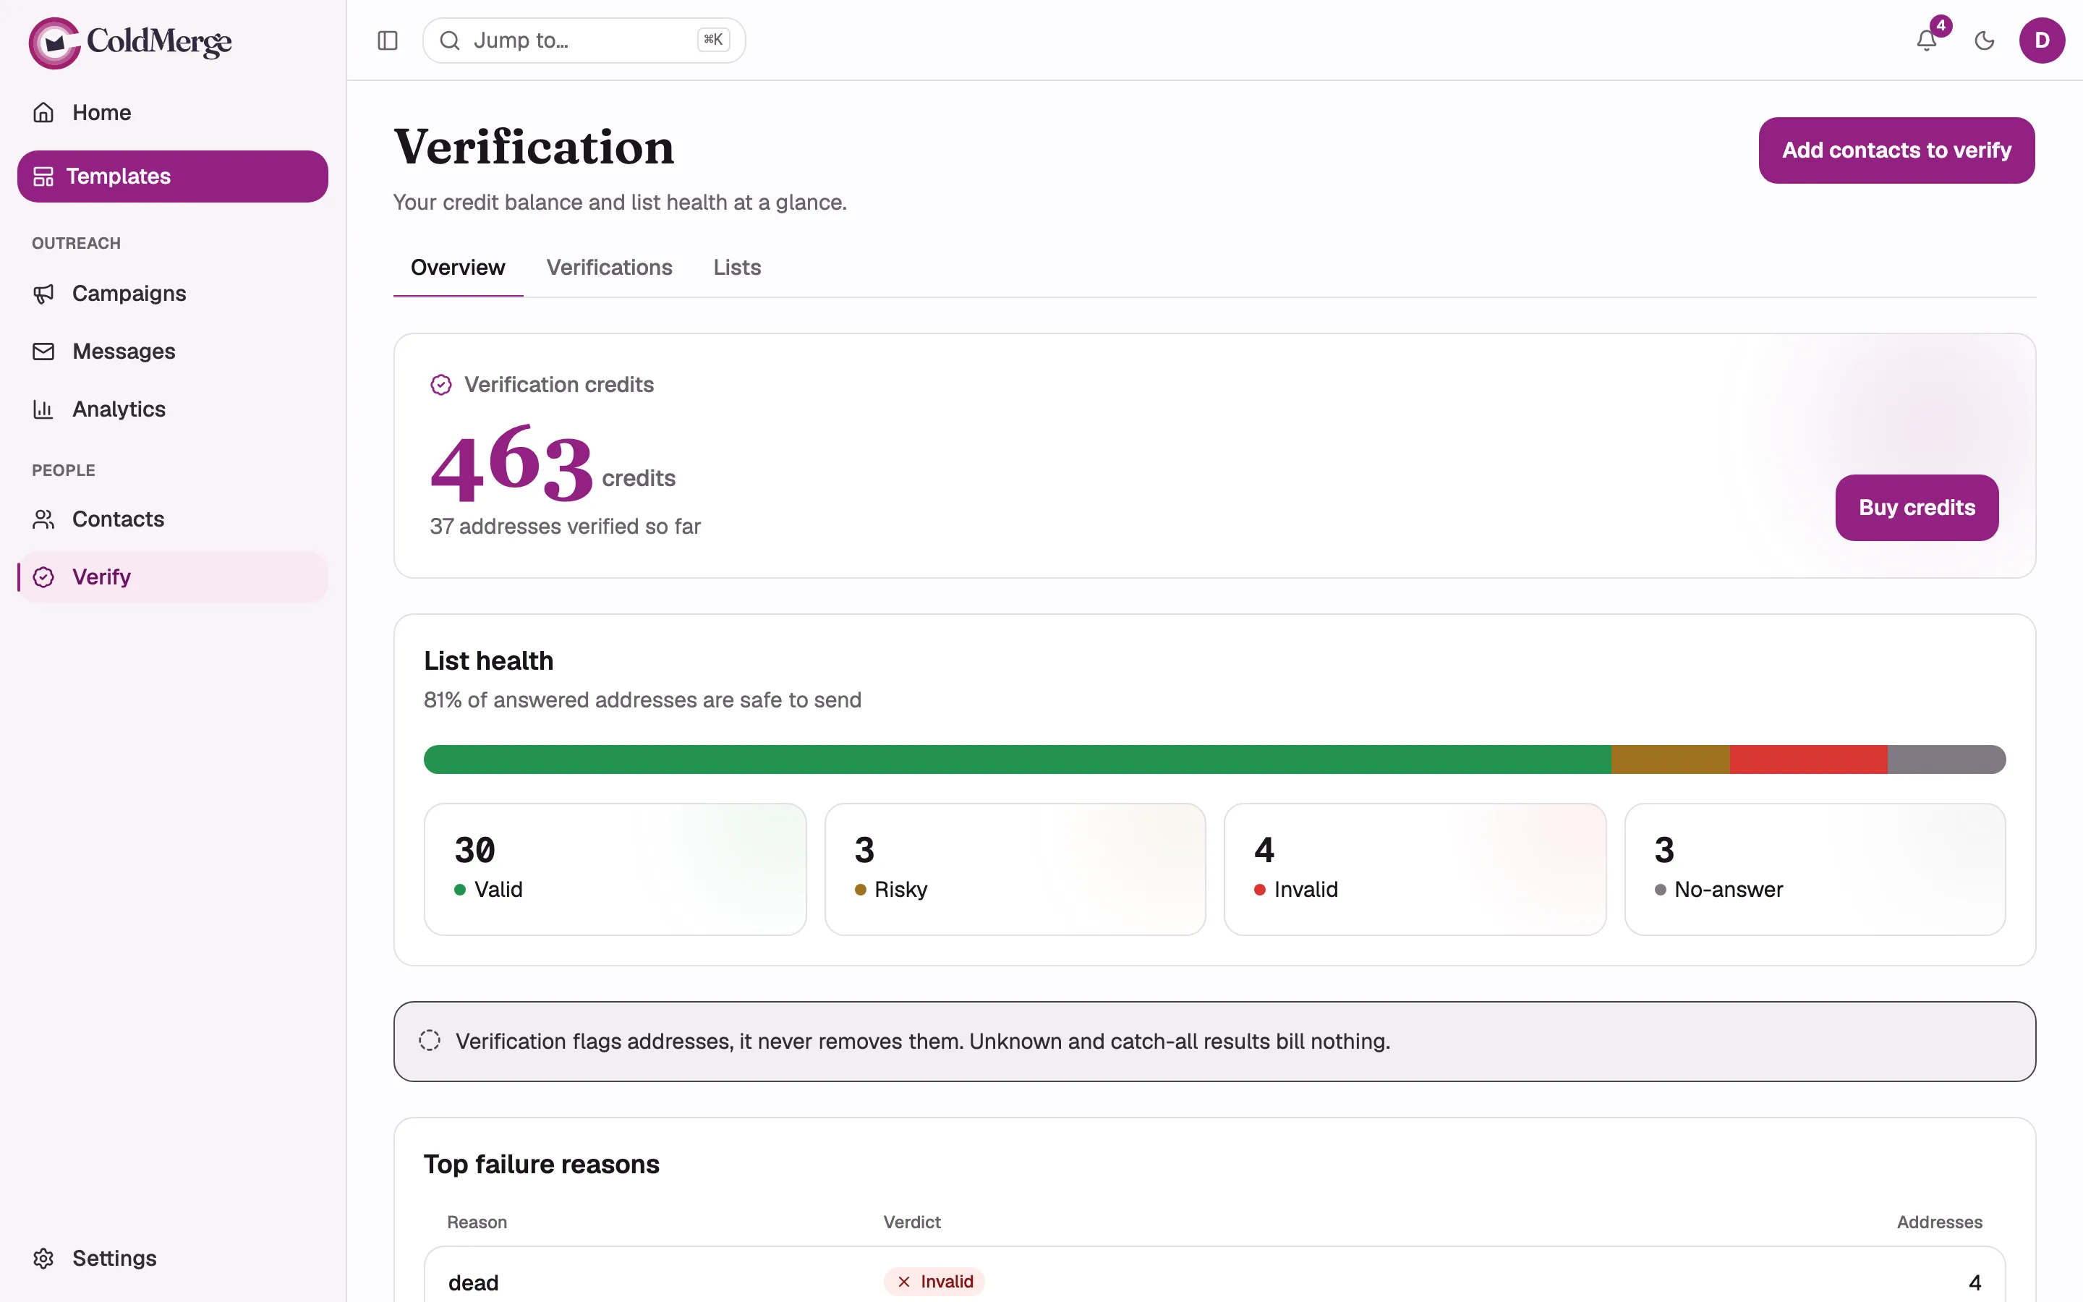Click the notification count badge 4
The width and height of the screenshot is (2083, 1302).
(x=1941, y=26)
